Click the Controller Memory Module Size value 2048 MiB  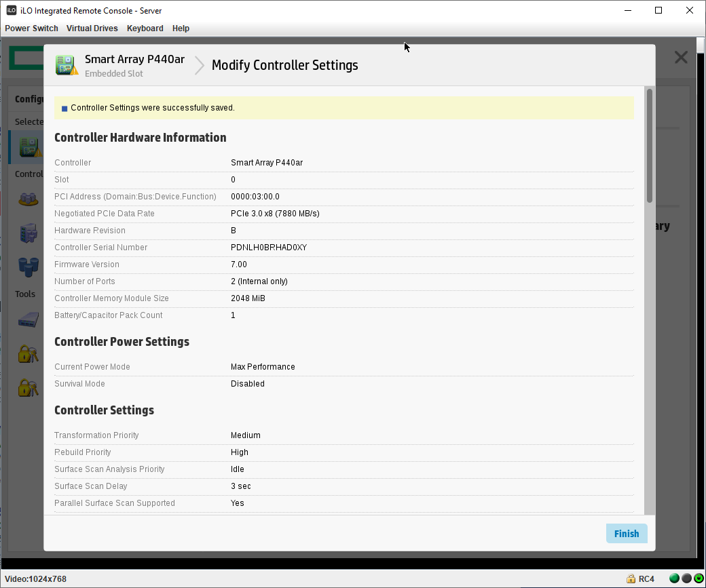point(248,298)
